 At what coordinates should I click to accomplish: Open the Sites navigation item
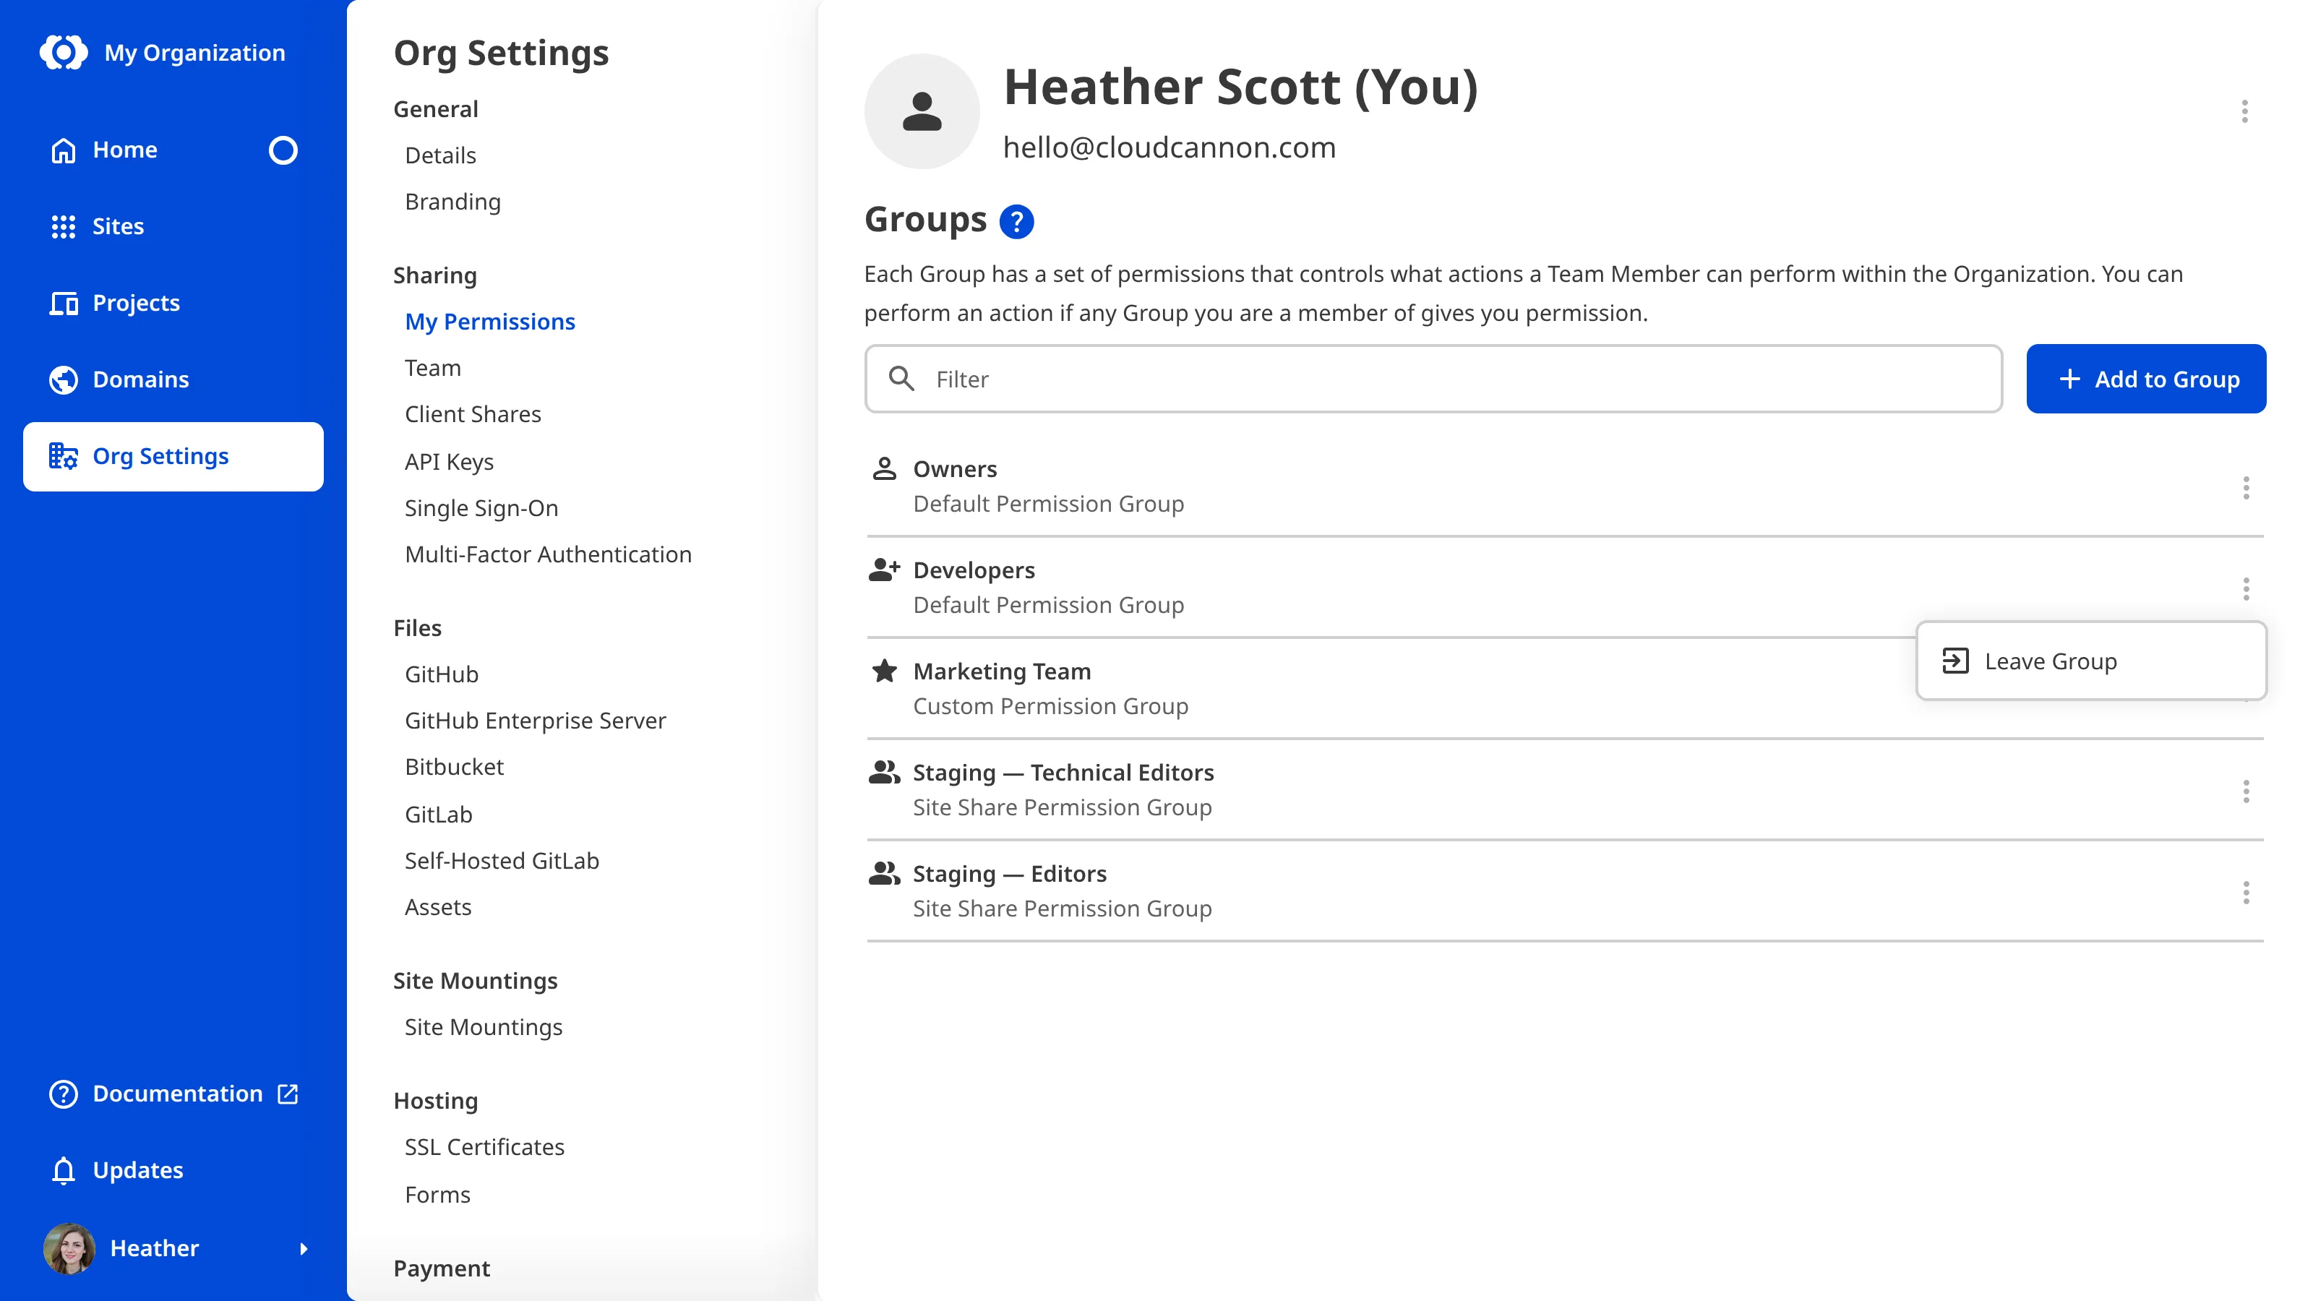coord(173,226)
